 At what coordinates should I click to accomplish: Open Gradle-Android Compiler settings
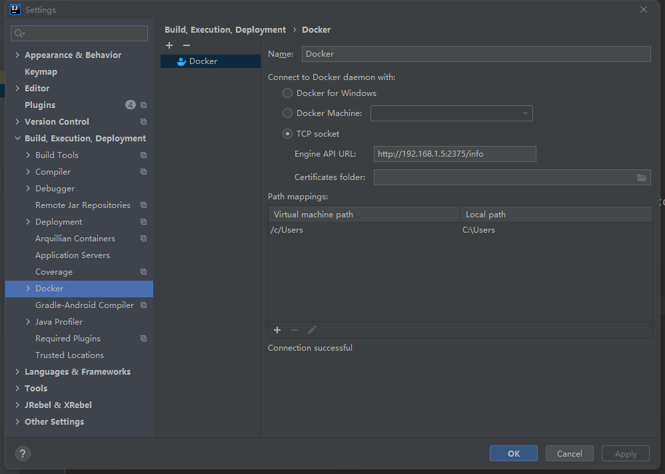(85, 305)
